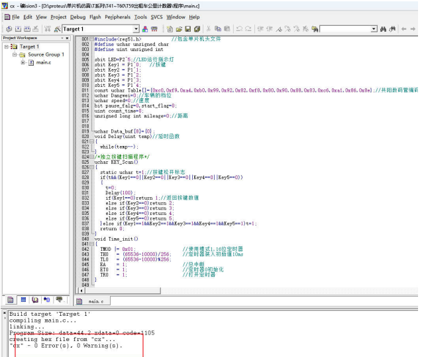Open the SVCS menu
This screenshot has width=424, height=357.
157,17
